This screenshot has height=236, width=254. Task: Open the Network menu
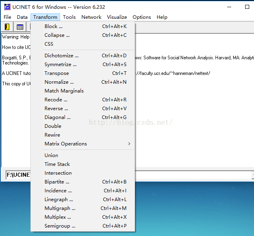(91, 17)
